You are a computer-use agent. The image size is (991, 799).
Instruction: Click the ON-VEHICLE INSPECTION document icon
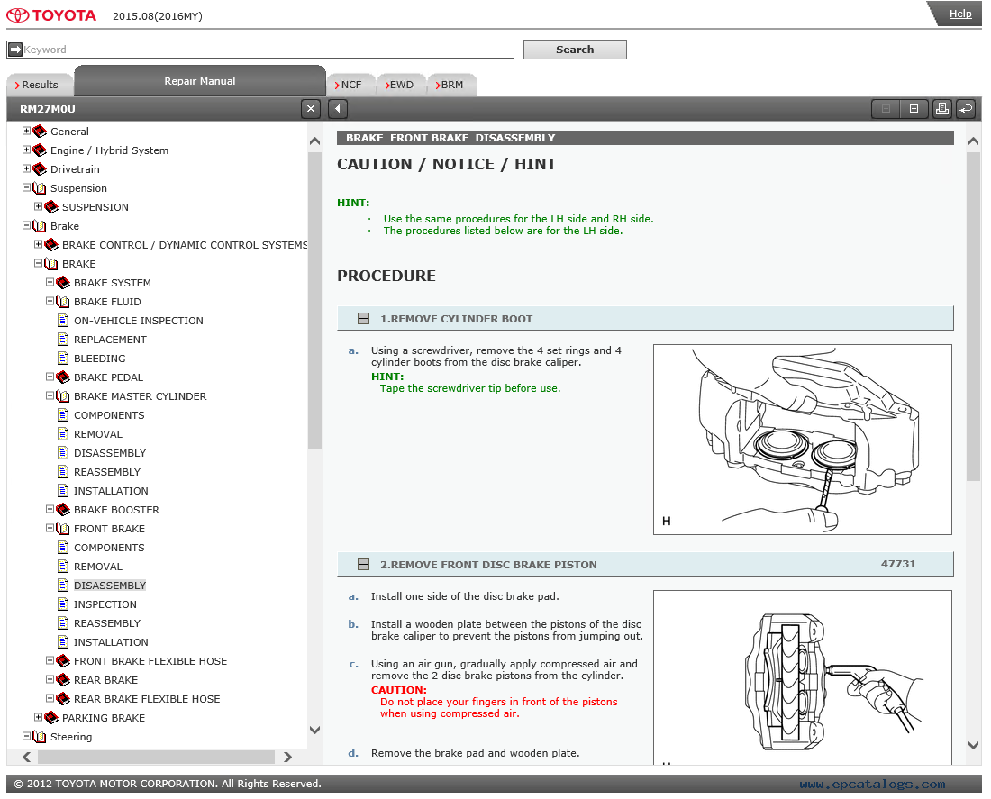pos(63,321)
